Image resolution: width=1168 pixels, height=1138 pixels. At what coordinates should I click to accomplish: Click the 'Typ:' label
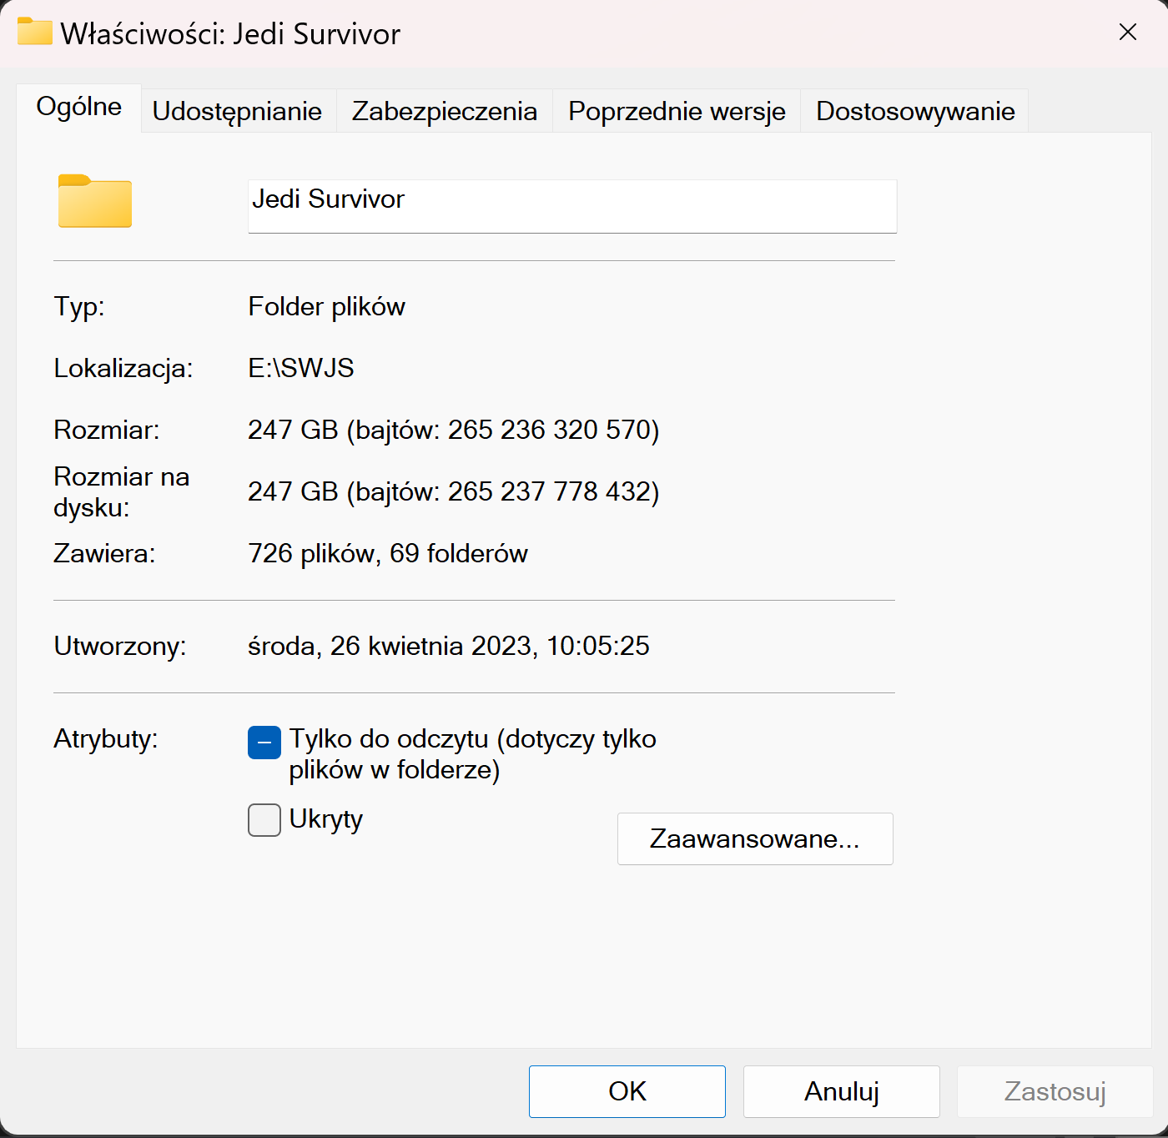79,307
